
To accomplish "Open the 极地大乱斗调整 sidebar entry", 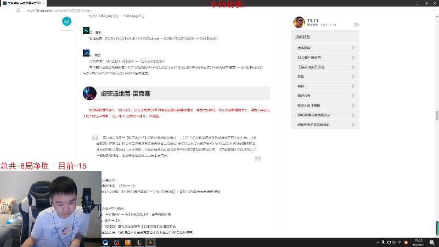I will [x=325, y=105].
